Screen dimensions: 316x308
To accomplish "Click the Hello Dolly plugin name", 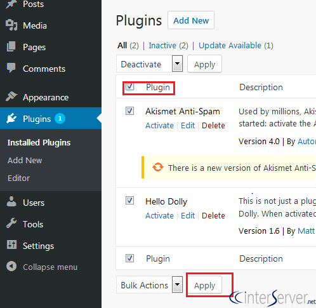I will [166, 201].
